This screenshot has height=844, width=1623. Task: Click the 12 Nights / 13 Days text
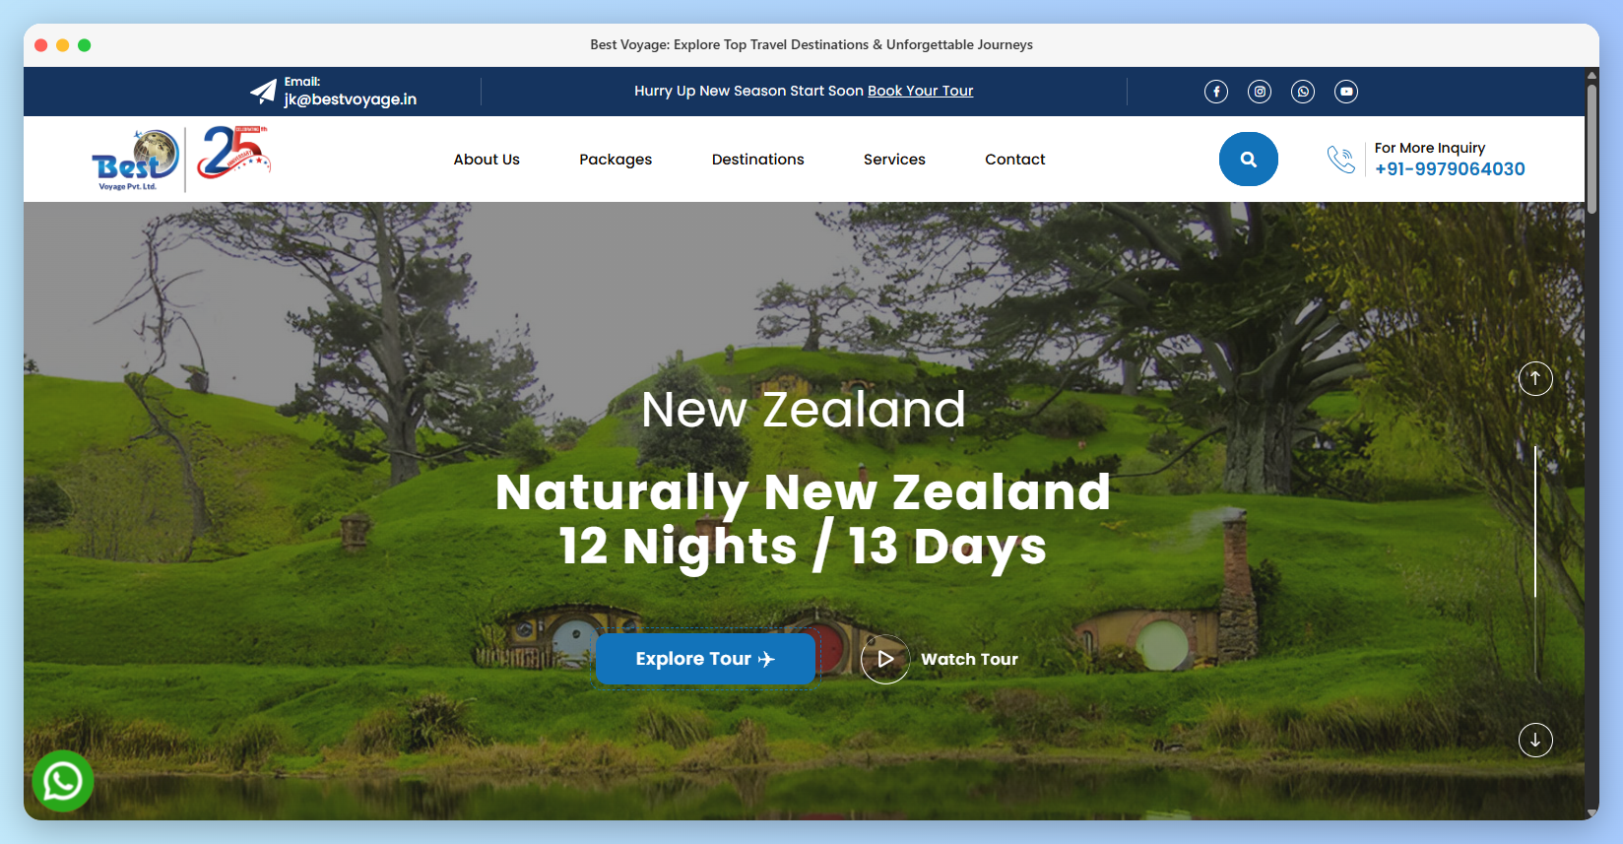coord(804,547)
